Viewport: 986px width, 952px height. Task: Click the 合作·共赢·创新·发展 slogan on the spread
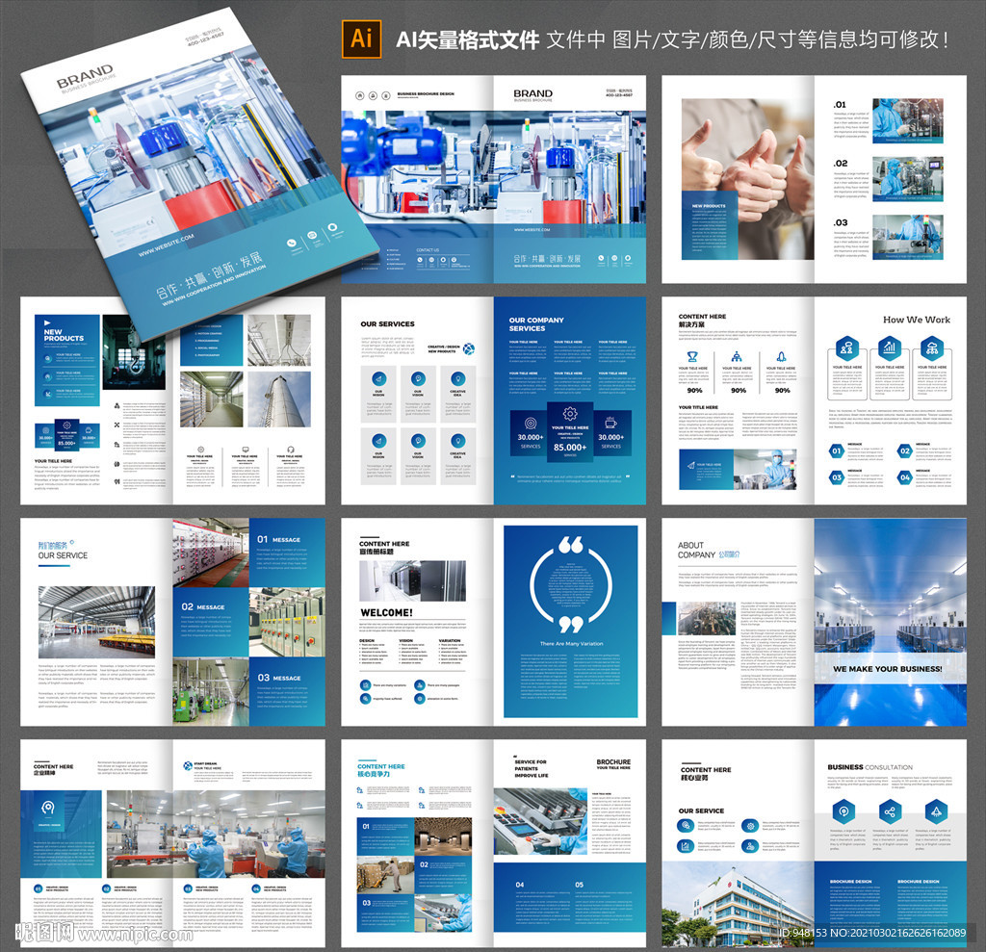pos(547,258)
